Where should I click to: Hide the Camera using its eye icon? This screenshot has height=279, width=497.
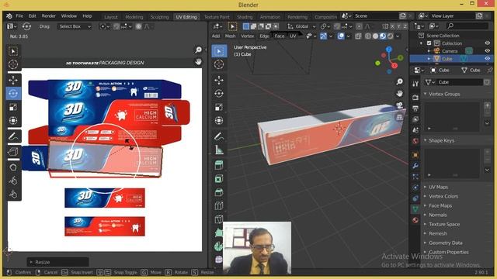(488, 50)
